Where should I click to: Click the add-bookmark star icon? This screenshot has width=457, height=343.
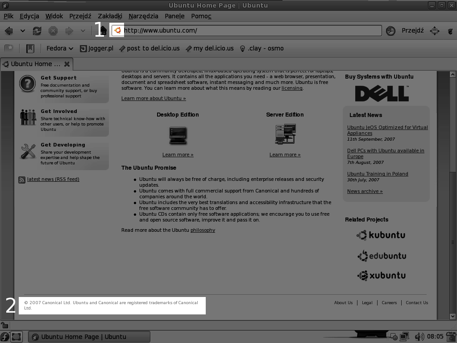pos(9,48)
